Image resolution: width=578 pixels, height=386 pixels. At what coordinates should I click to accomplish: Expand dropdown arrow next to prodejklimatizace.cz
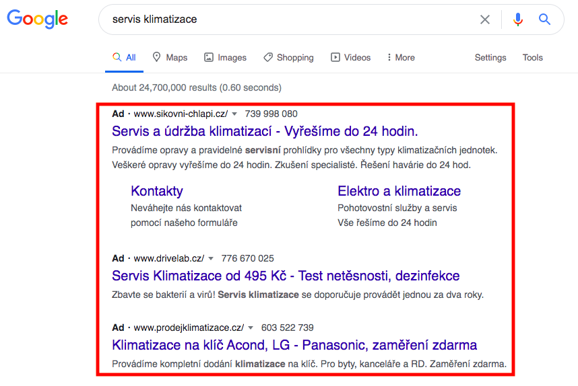(251, 328)
